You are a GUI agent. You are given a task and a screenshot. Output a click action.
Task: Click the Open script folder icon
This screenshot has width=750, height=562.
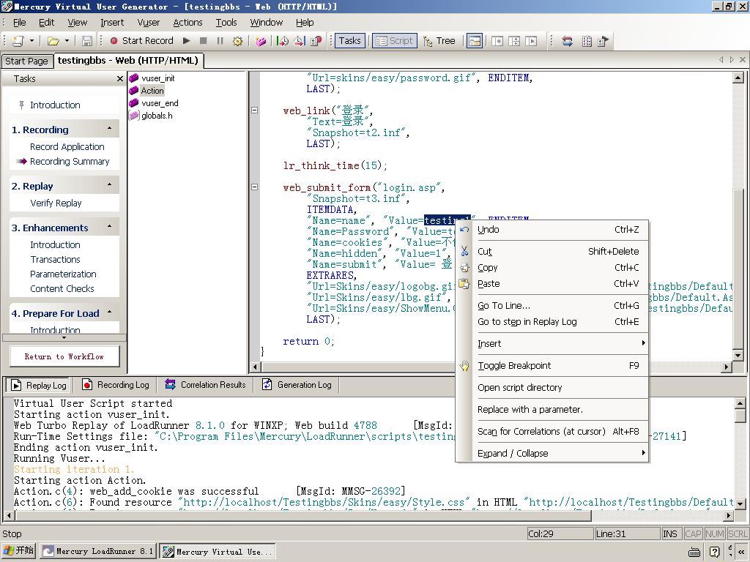click(53, 41)
